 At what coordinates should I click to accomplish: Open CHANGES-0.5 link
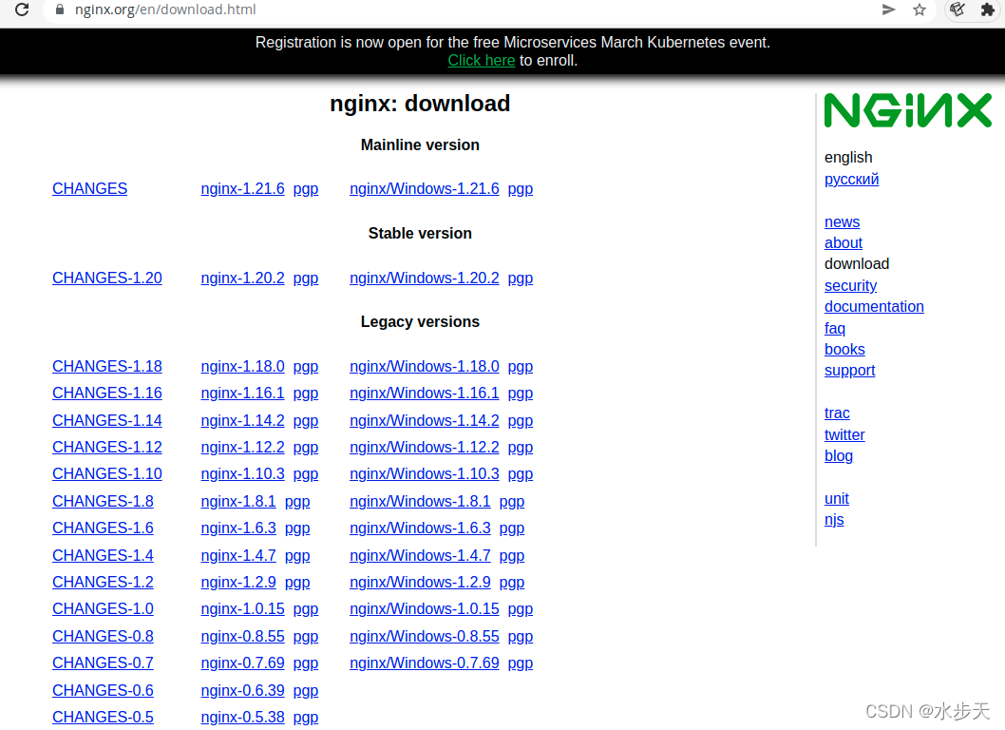(103, 718)
